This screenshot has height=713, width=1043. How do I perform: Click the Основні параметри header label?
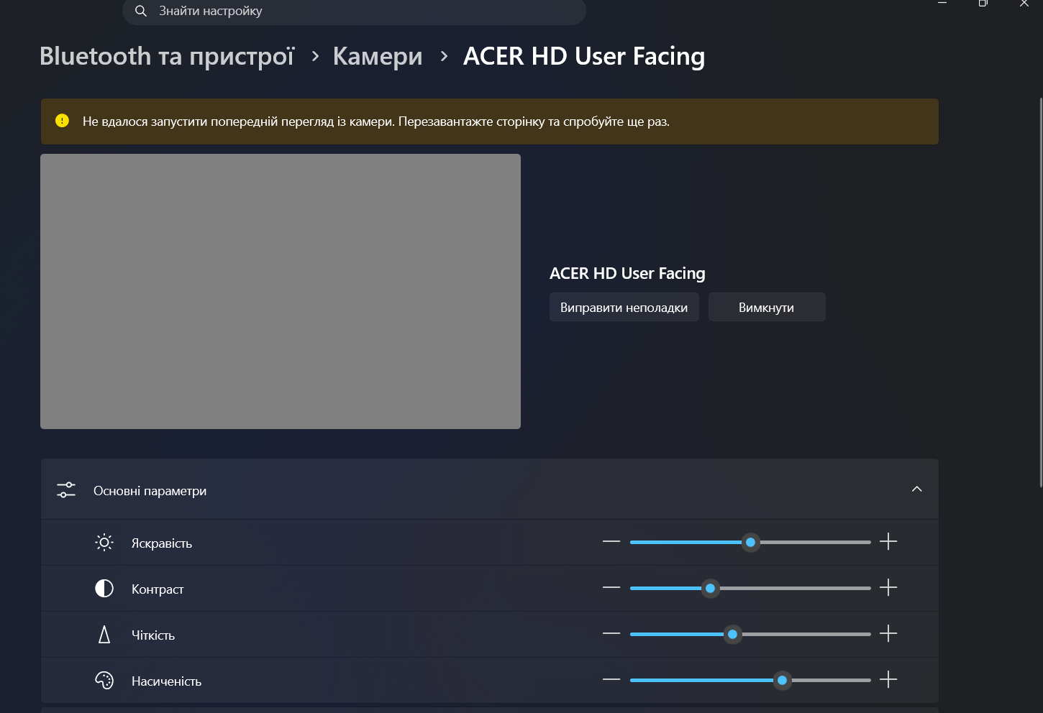[x=150, y=491]
